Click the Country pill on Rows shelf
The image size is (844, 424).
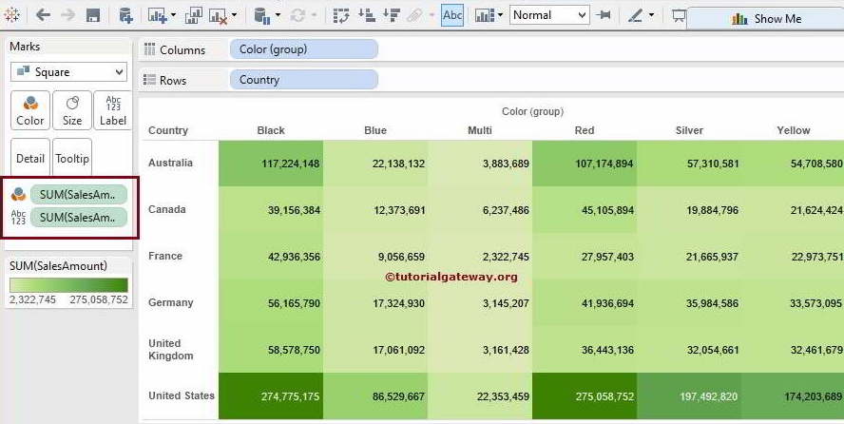pyautogui.click(x=304, y=80)
